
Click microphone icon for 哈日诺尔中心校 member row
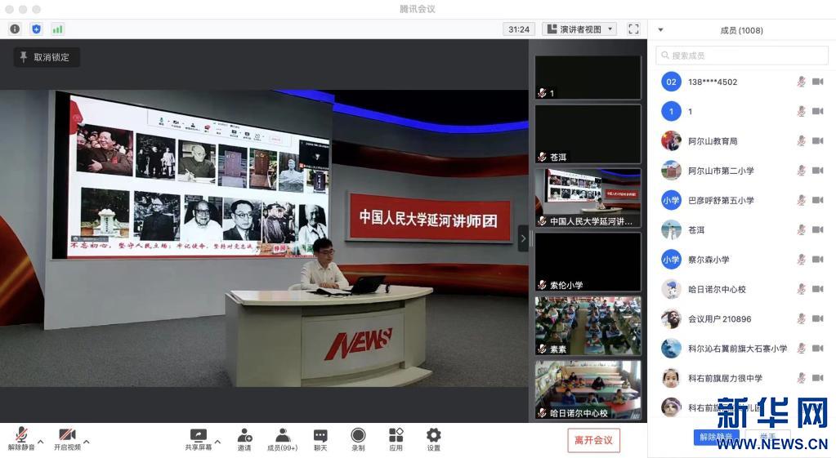(x=801, y=289)
